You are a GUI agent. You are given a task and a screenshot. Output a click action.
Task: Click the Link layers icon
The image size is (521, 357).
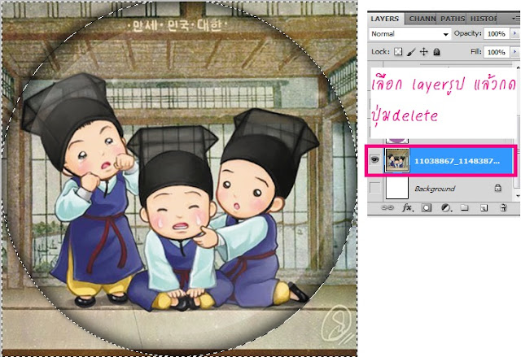point(387,207)
